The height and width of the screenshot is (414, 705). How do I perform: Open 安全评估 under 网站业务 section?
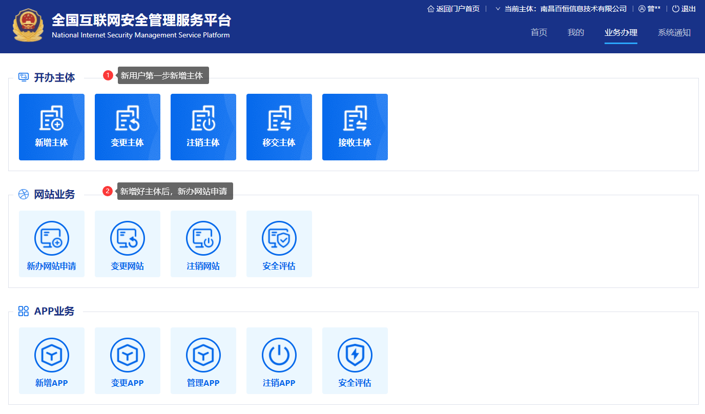[279, 244]
